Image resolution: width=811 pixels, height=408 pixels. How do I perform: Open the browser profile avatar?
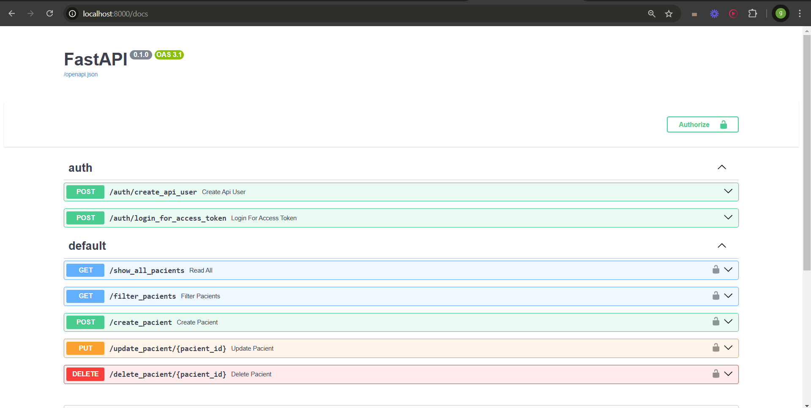[x=781, y=13]
